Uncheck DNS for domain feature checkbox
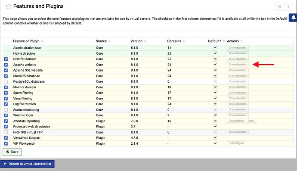 coord(6,59)
